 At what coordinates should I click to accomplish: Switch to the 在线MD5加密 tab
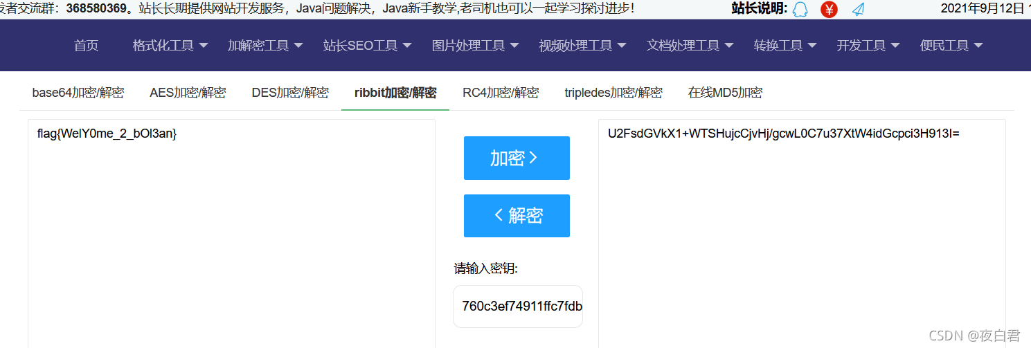[x=725, y=93]
